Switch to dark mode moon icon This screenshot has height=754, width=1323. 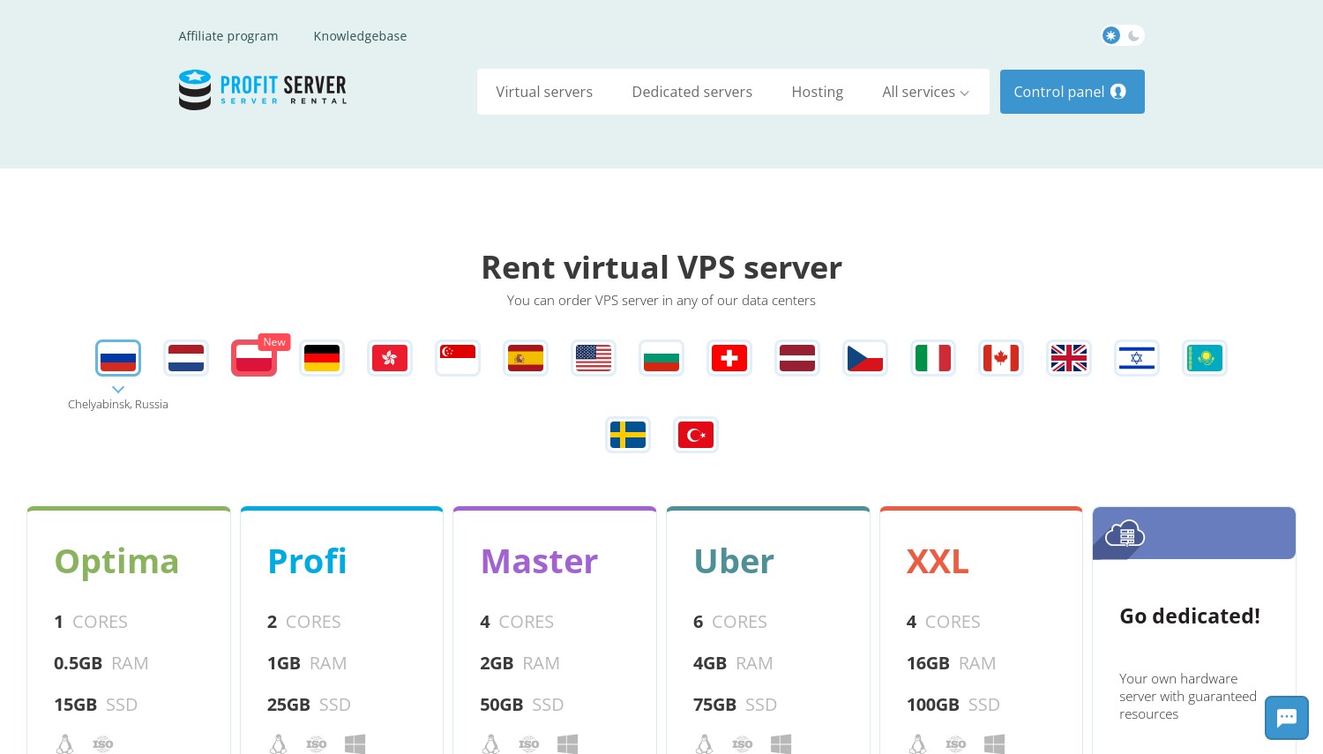click(x=1134, y=35)
